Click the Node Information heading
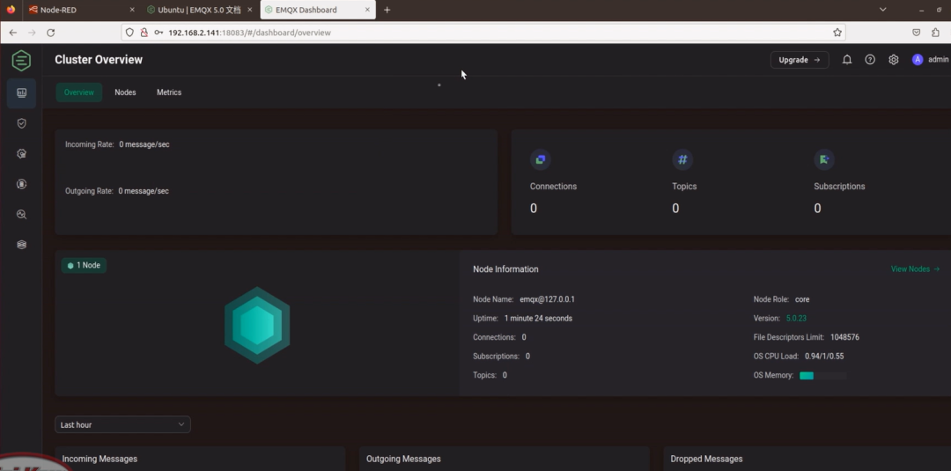Screen dimensions: 951x471 click(505, 269)
